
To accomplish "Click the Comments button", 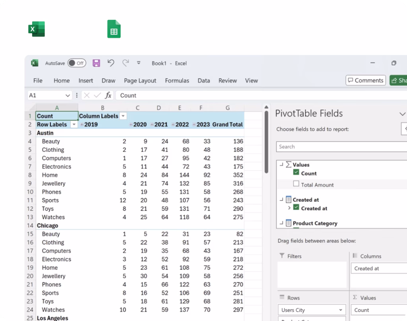I will pyautogui.click(x=365, y=80).
